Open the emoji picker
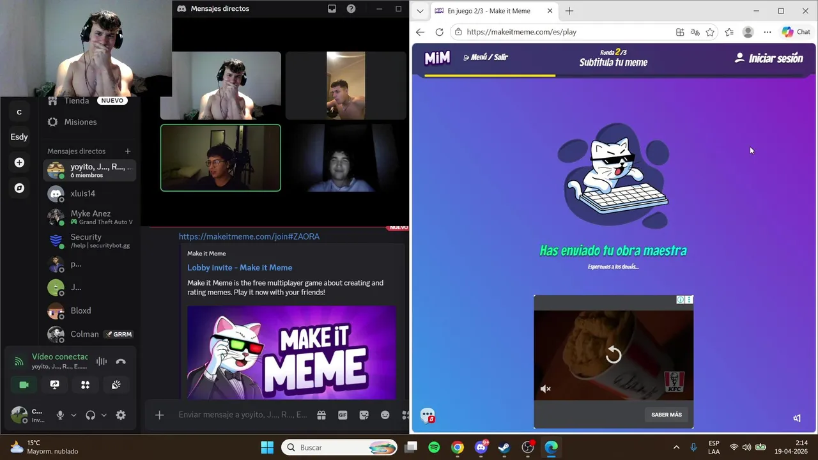818x460 pixels. (x=385, y=415)
